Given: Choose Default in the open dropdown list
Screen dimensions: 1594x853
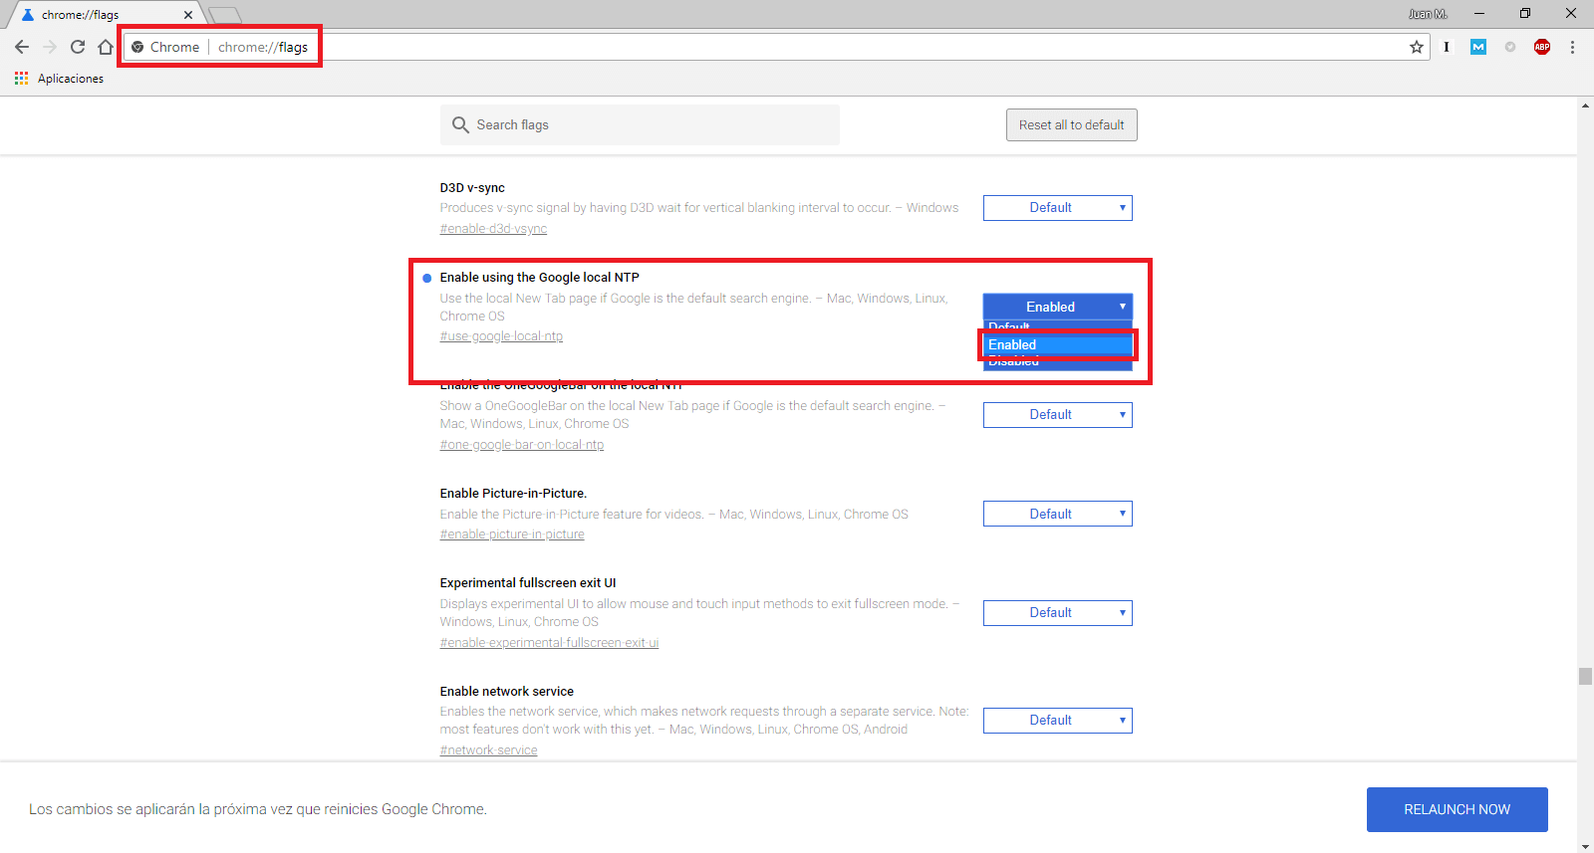Looking at the screenshot, I should point(1058,326).
